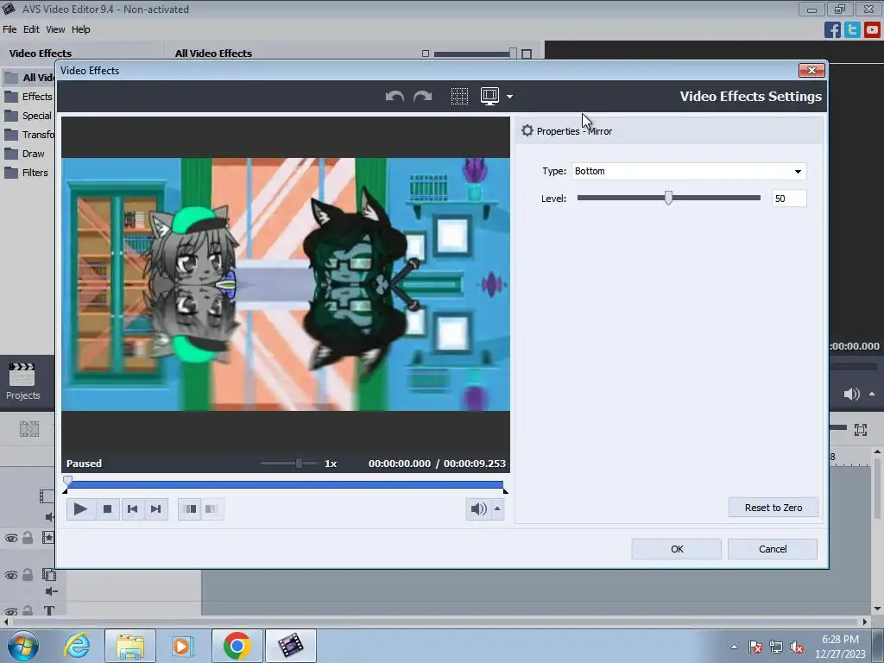Open AVS Twitter page icon

point(852,29)
